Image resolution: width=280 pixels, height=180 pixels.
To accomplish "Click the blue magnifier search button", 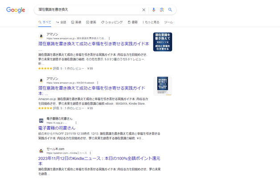I will tap(170, 10).
